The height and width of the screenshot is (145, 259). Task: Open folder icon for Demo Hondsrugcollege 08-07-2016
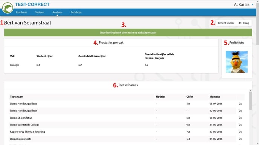240,104
